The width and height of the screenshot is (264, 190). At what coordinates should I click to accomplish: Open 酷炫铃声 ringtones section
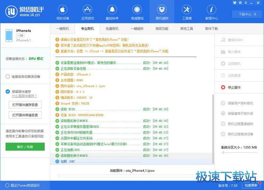(x=112, y=12)
